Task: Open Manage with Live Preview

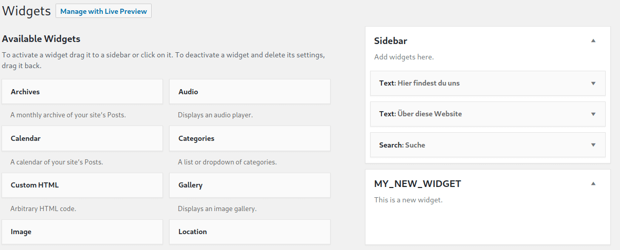Action: [x=103, y=11]
